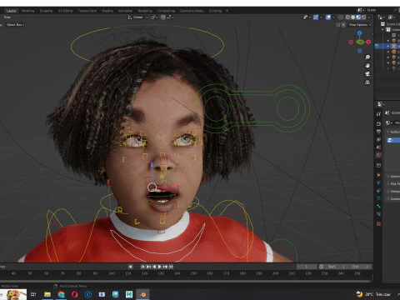Screen dimensions: 400x300
Task: Select material preview viewport shading
Action: click(358, 17)
